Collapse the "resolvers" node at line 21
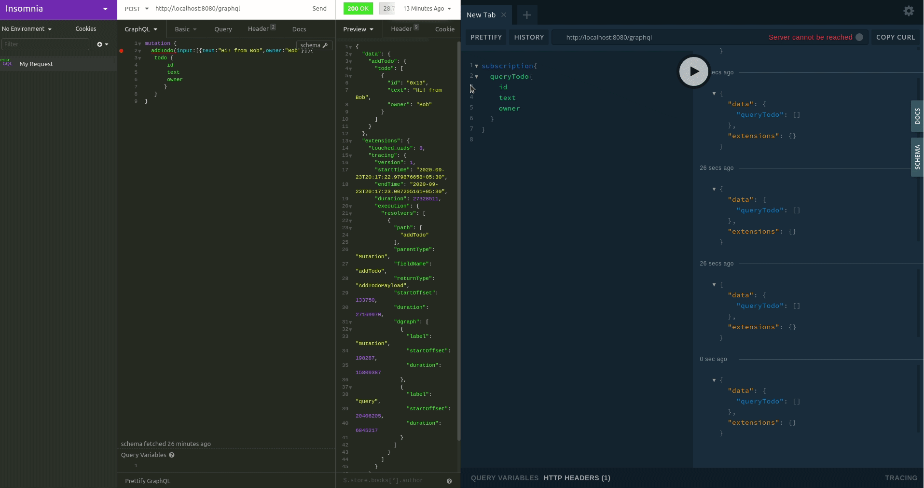Image resolution: width=924 pixels, height=488 pixels. (350, 214)
